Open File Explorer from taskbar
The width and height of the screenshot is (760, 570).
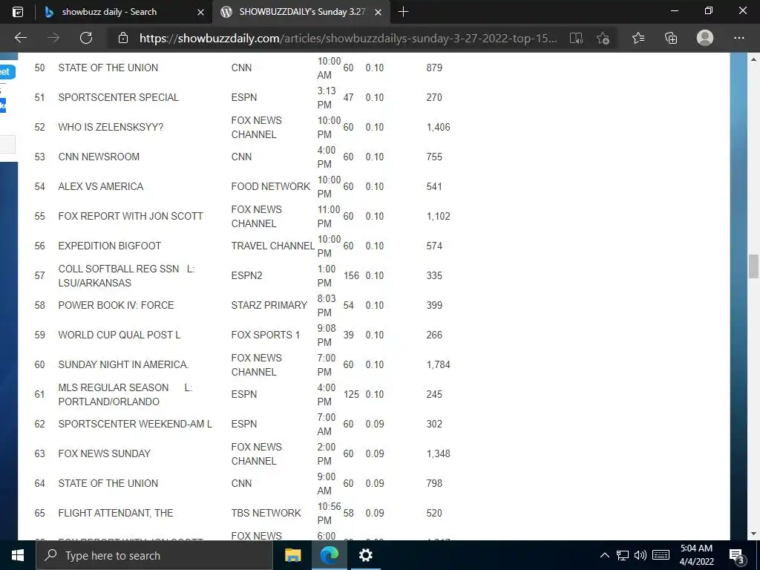pyautogui.click(x=292, y=555)
